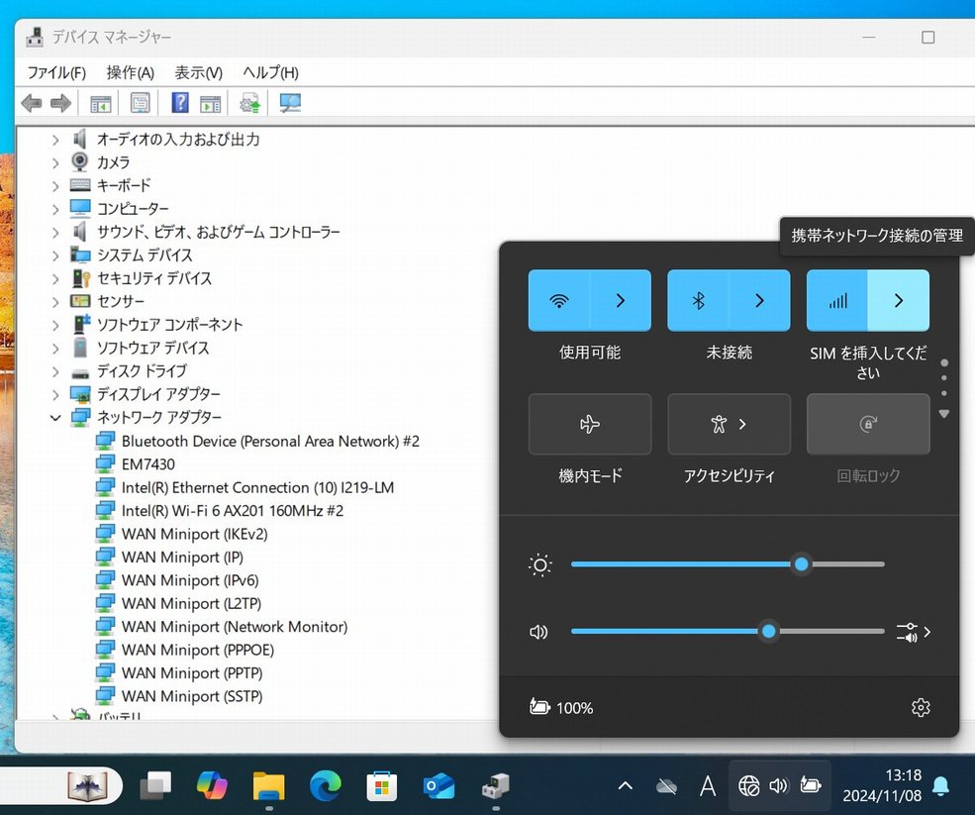Open File Explorer from the taskbar
Screen dimensions: 975x815
268,786
